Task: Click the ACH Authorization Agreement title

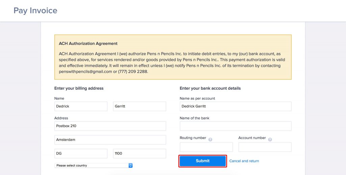Action: click(88, 43)
